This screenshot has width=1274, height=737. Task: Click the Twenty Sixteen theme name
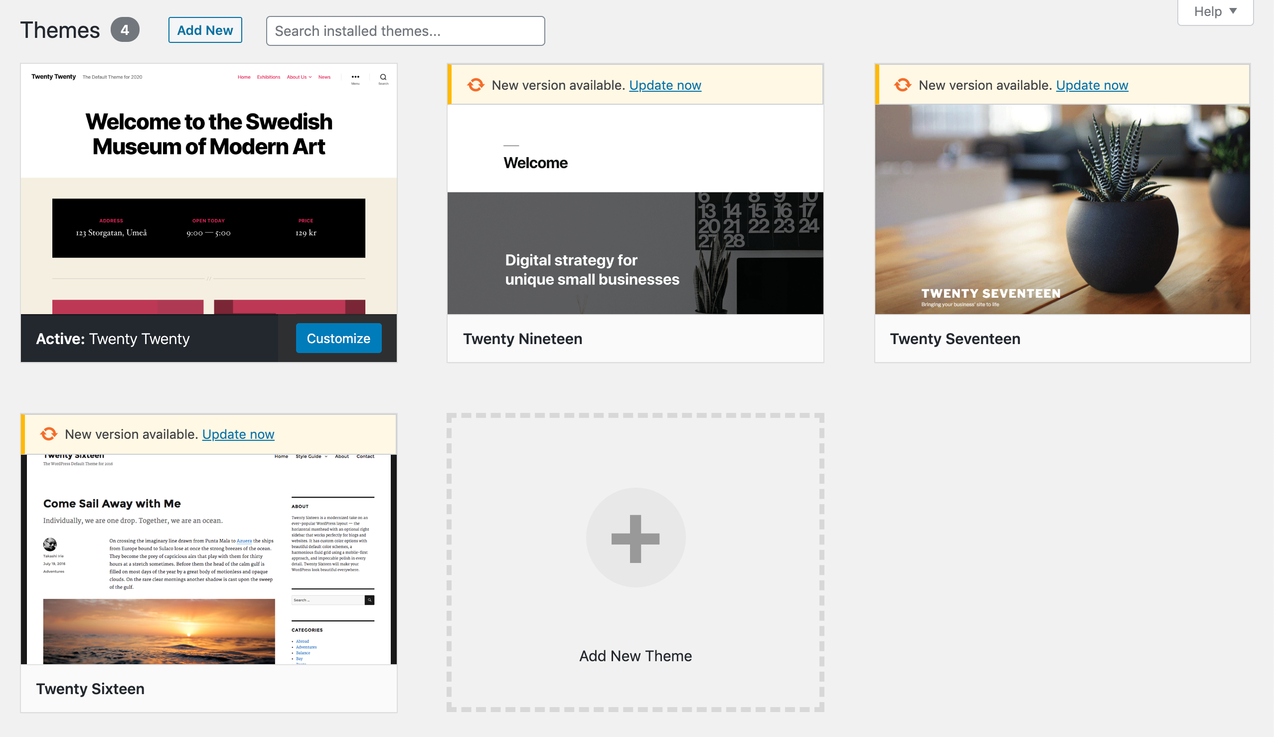[90, 689]
